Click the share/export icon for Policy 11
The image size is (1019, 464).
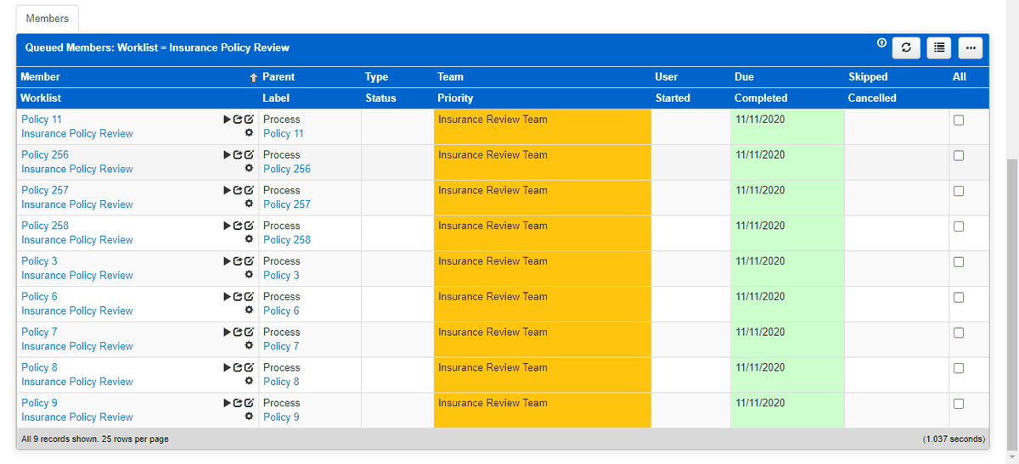pyautogui.click(x=238, y=120)
